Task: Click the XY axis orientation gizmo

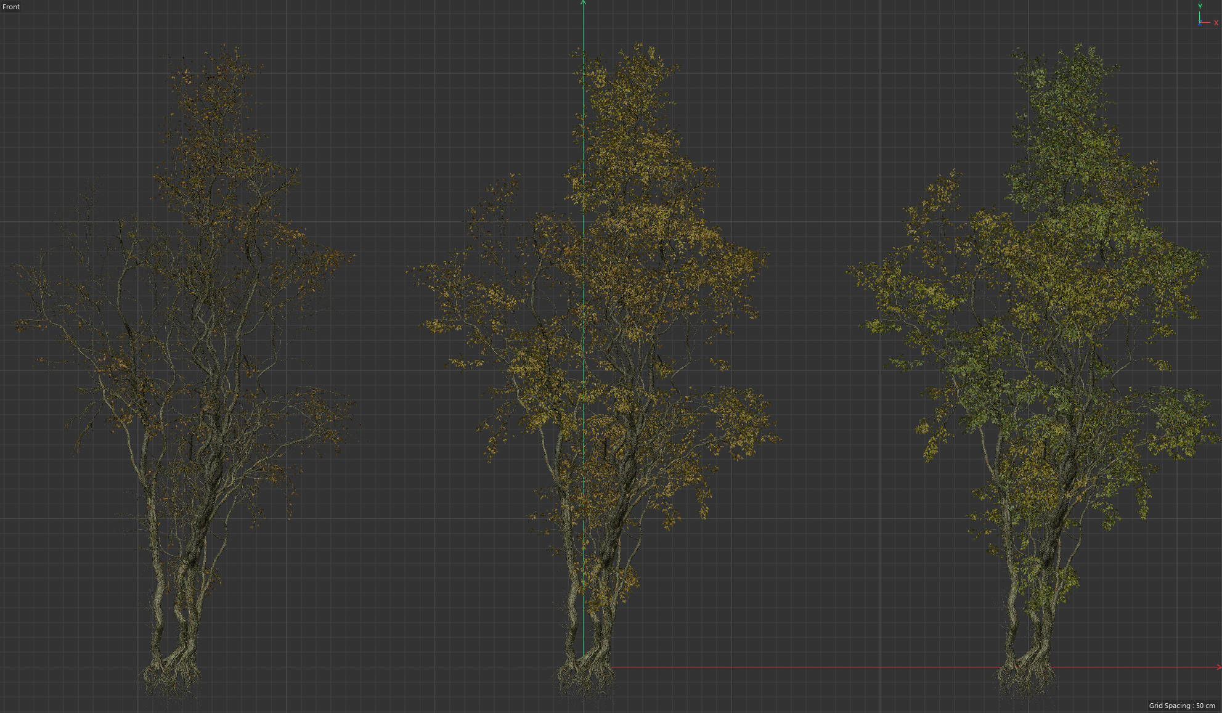Action: coord(1207,15)
